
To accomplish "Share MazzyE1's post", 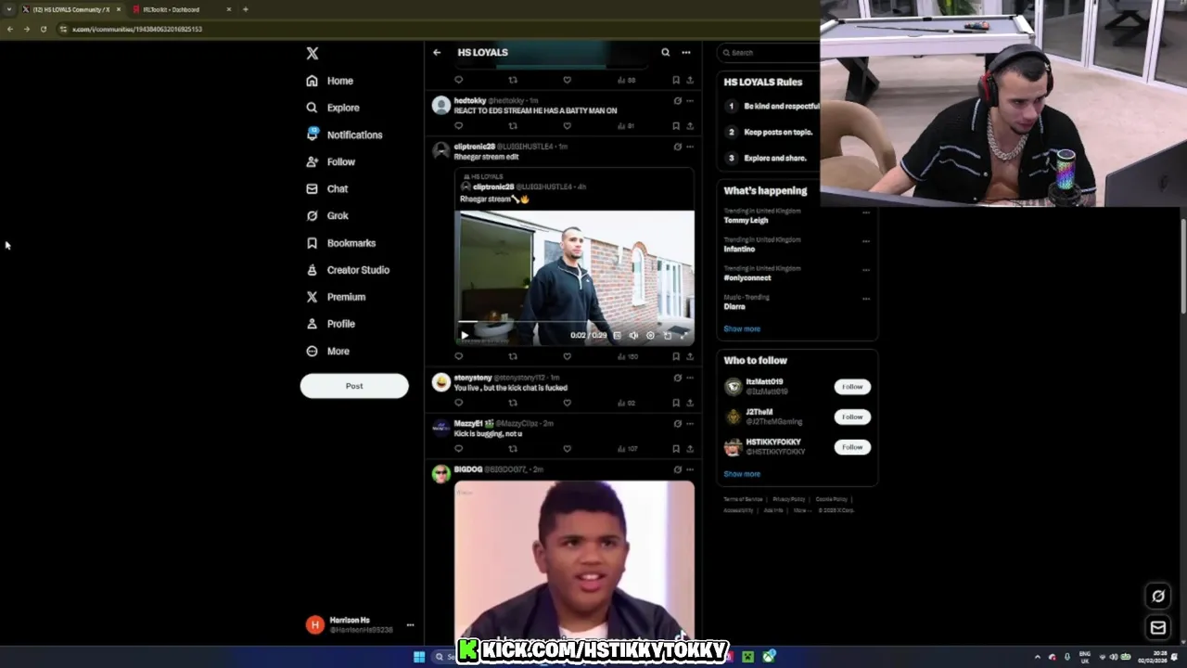I will [689, 448].
